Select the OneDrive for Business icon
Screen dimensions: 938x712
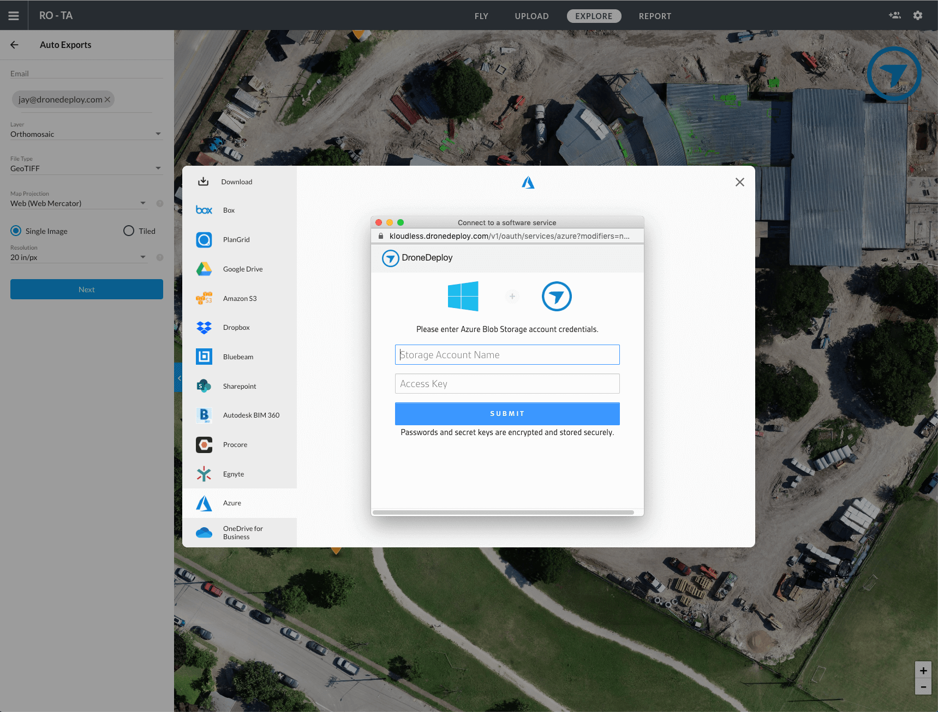coord(204,532)
